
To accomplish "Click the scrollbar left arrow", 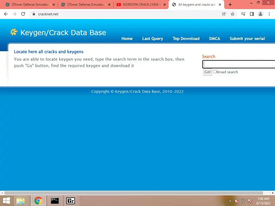I will [x=2, y=193].
